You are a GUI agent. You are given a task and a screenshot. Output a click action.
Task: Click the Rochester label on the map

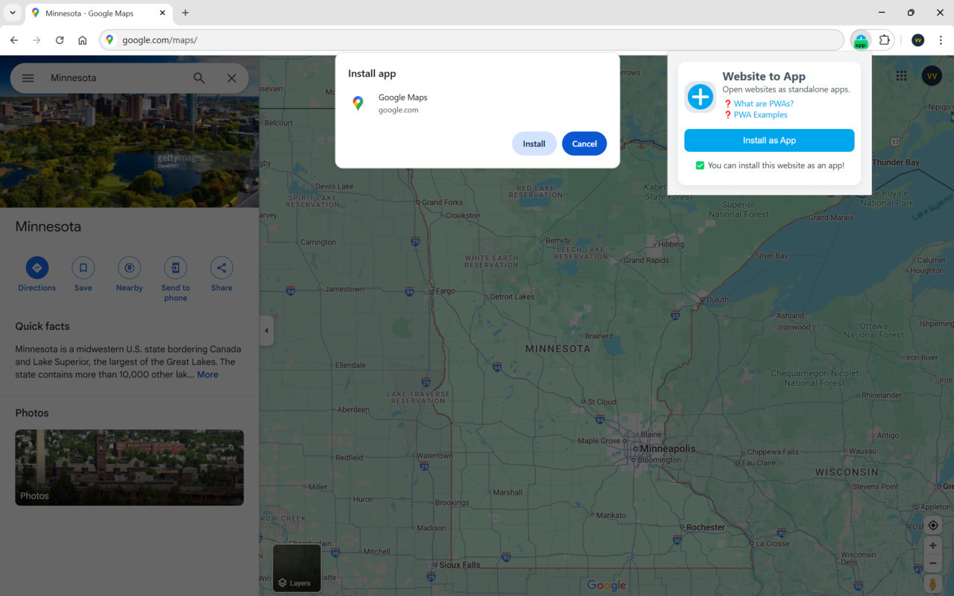(705, 527)
